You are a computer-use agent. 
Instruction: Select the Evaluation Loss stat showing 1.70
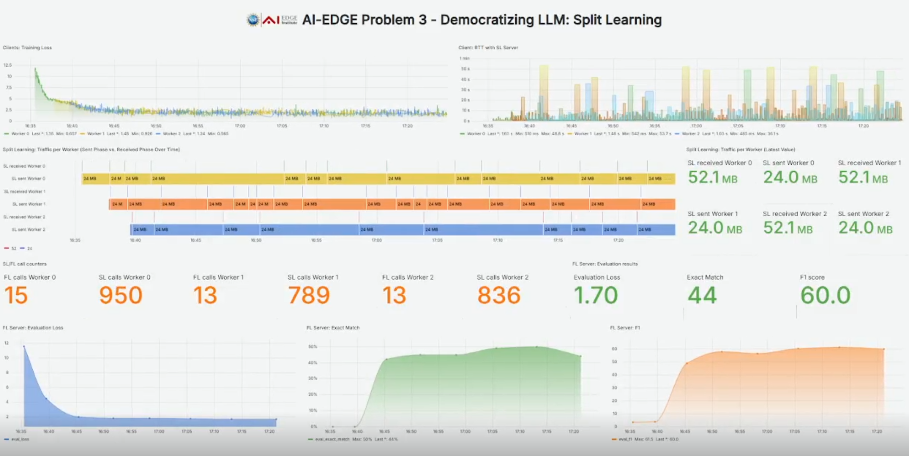[596, 295]
